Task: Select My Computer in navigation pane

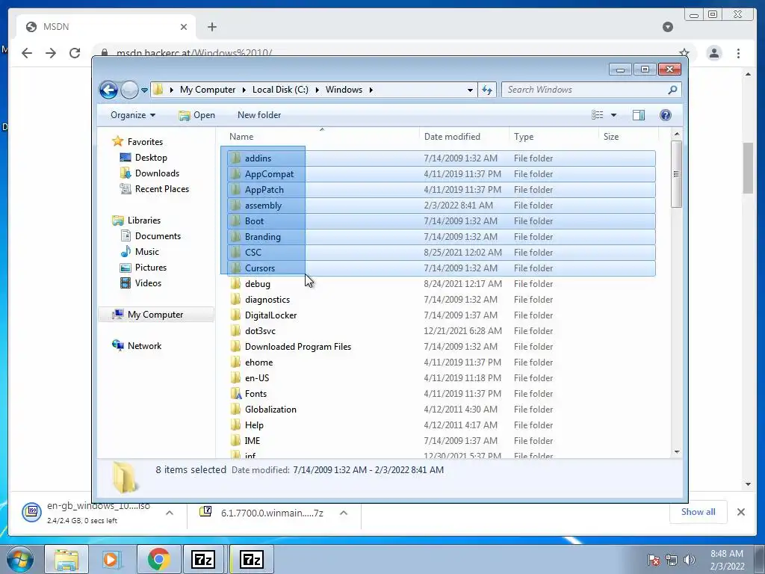Action: coord(155,315)
